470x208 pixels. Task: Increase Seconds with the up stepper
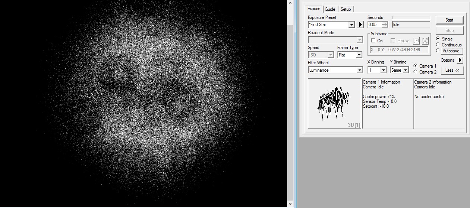click(385, 23)
